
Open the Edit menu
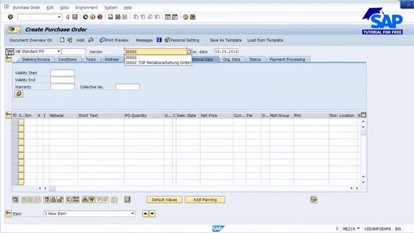click(x=50, y=8)
